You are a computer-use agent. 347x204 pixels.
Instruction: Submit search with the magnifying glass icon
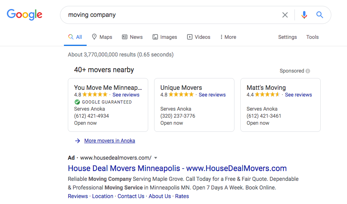pyautogui.click(x=320, y=15)
